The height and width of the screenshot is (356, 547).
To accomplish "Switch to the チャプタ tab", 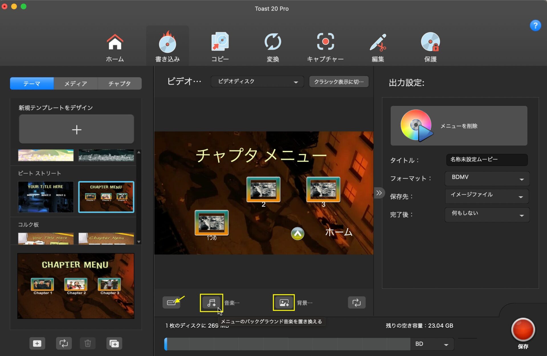I will click(x=119, y=83).
